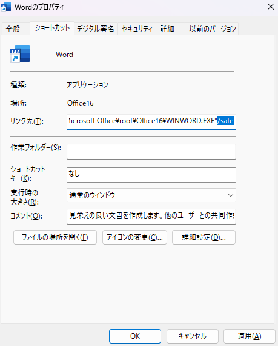Click the 場所 label
The width and height of the screenshot is (278, 346).
pyautogui.click(x=19, y=103)
